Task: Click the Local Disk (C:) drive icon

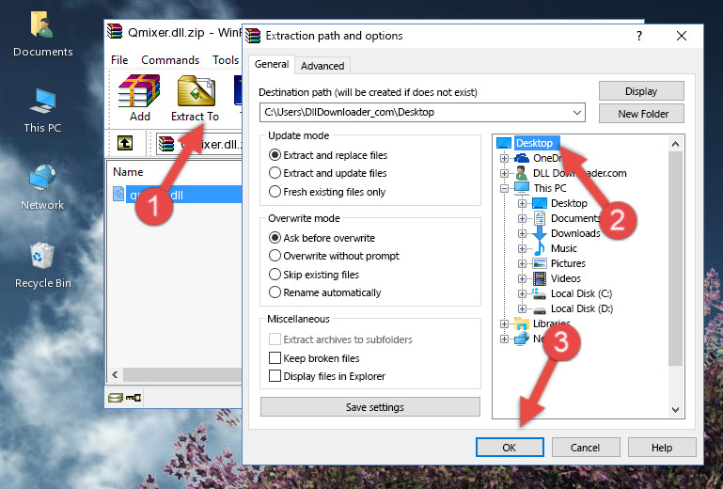Action: (539, 293)
